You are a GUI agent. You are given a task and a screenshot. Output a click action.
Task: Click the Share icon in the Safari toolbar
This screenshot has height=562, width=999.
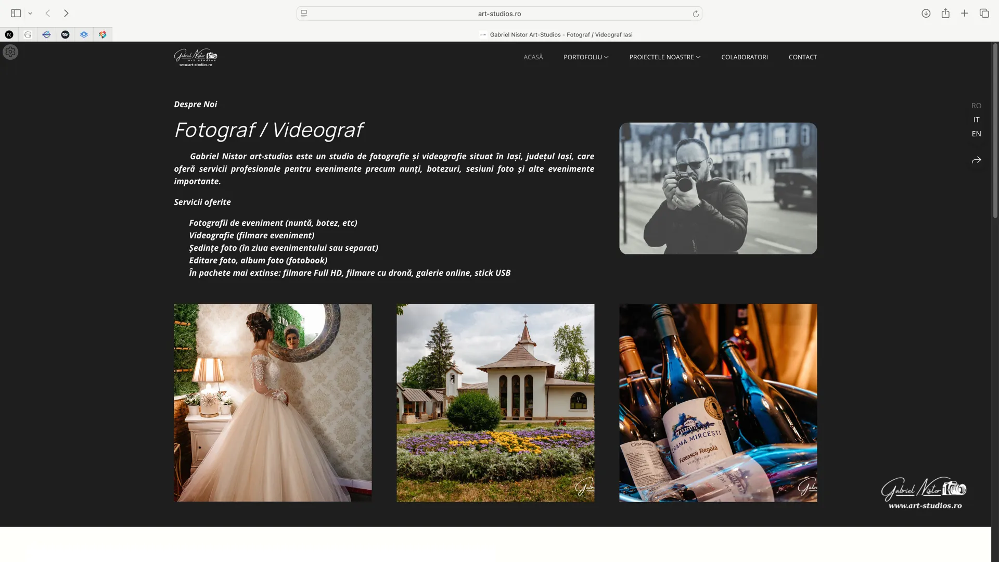(x=945, y=14)
